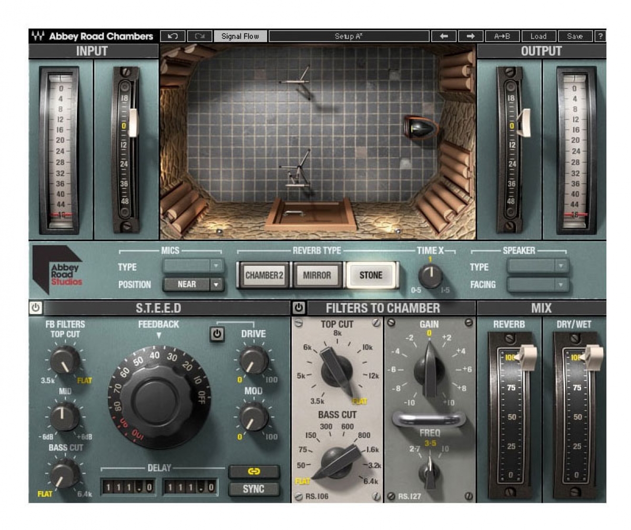631x530 pixels.
Task: Click the Load button
Action: tap(538, 36)
